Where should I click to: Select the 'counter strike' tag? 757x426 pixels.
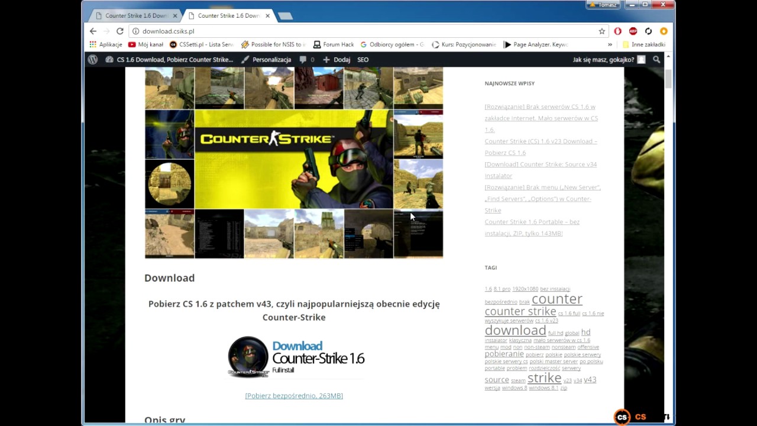point(520,311)
